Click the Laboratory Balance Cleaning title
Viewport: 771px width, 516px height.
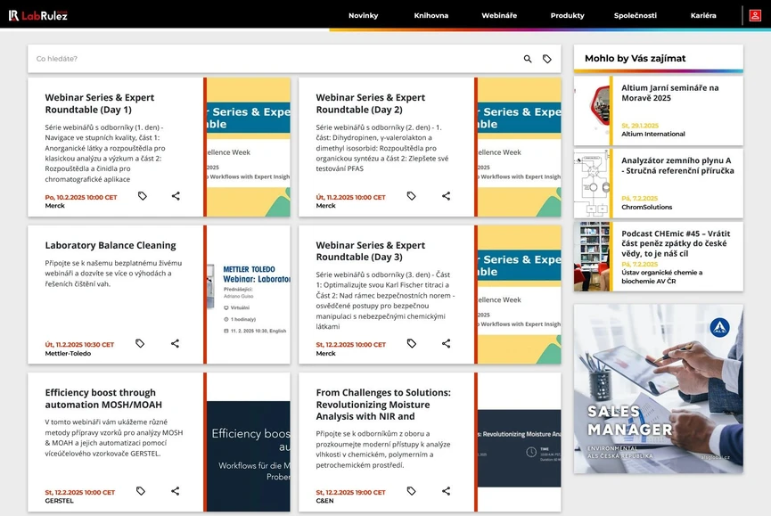[x=111, y=245]
